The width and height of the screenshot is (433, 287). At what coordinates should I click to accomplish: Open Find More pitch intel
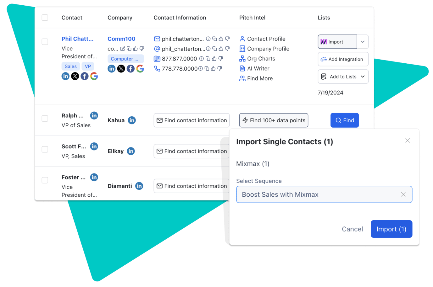click(256, 78)
